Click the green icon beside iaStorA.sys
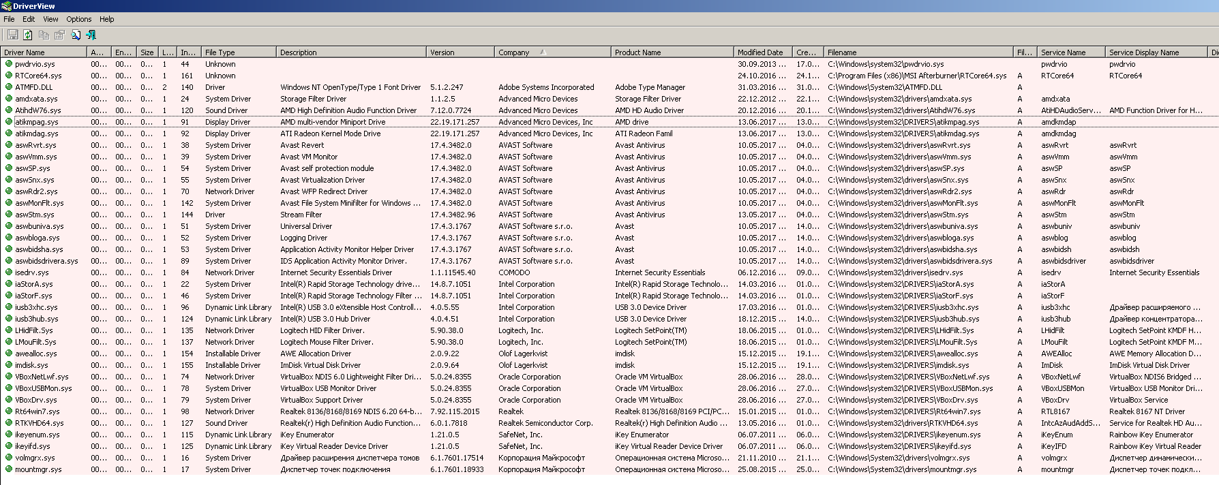The height and width of the screenshot is (485, 1219). pyautogui.click(x=9, y=284)
